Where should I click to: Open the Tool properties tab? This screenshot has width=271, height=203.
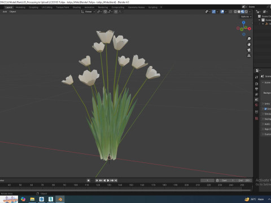click(x=256, y=77)
